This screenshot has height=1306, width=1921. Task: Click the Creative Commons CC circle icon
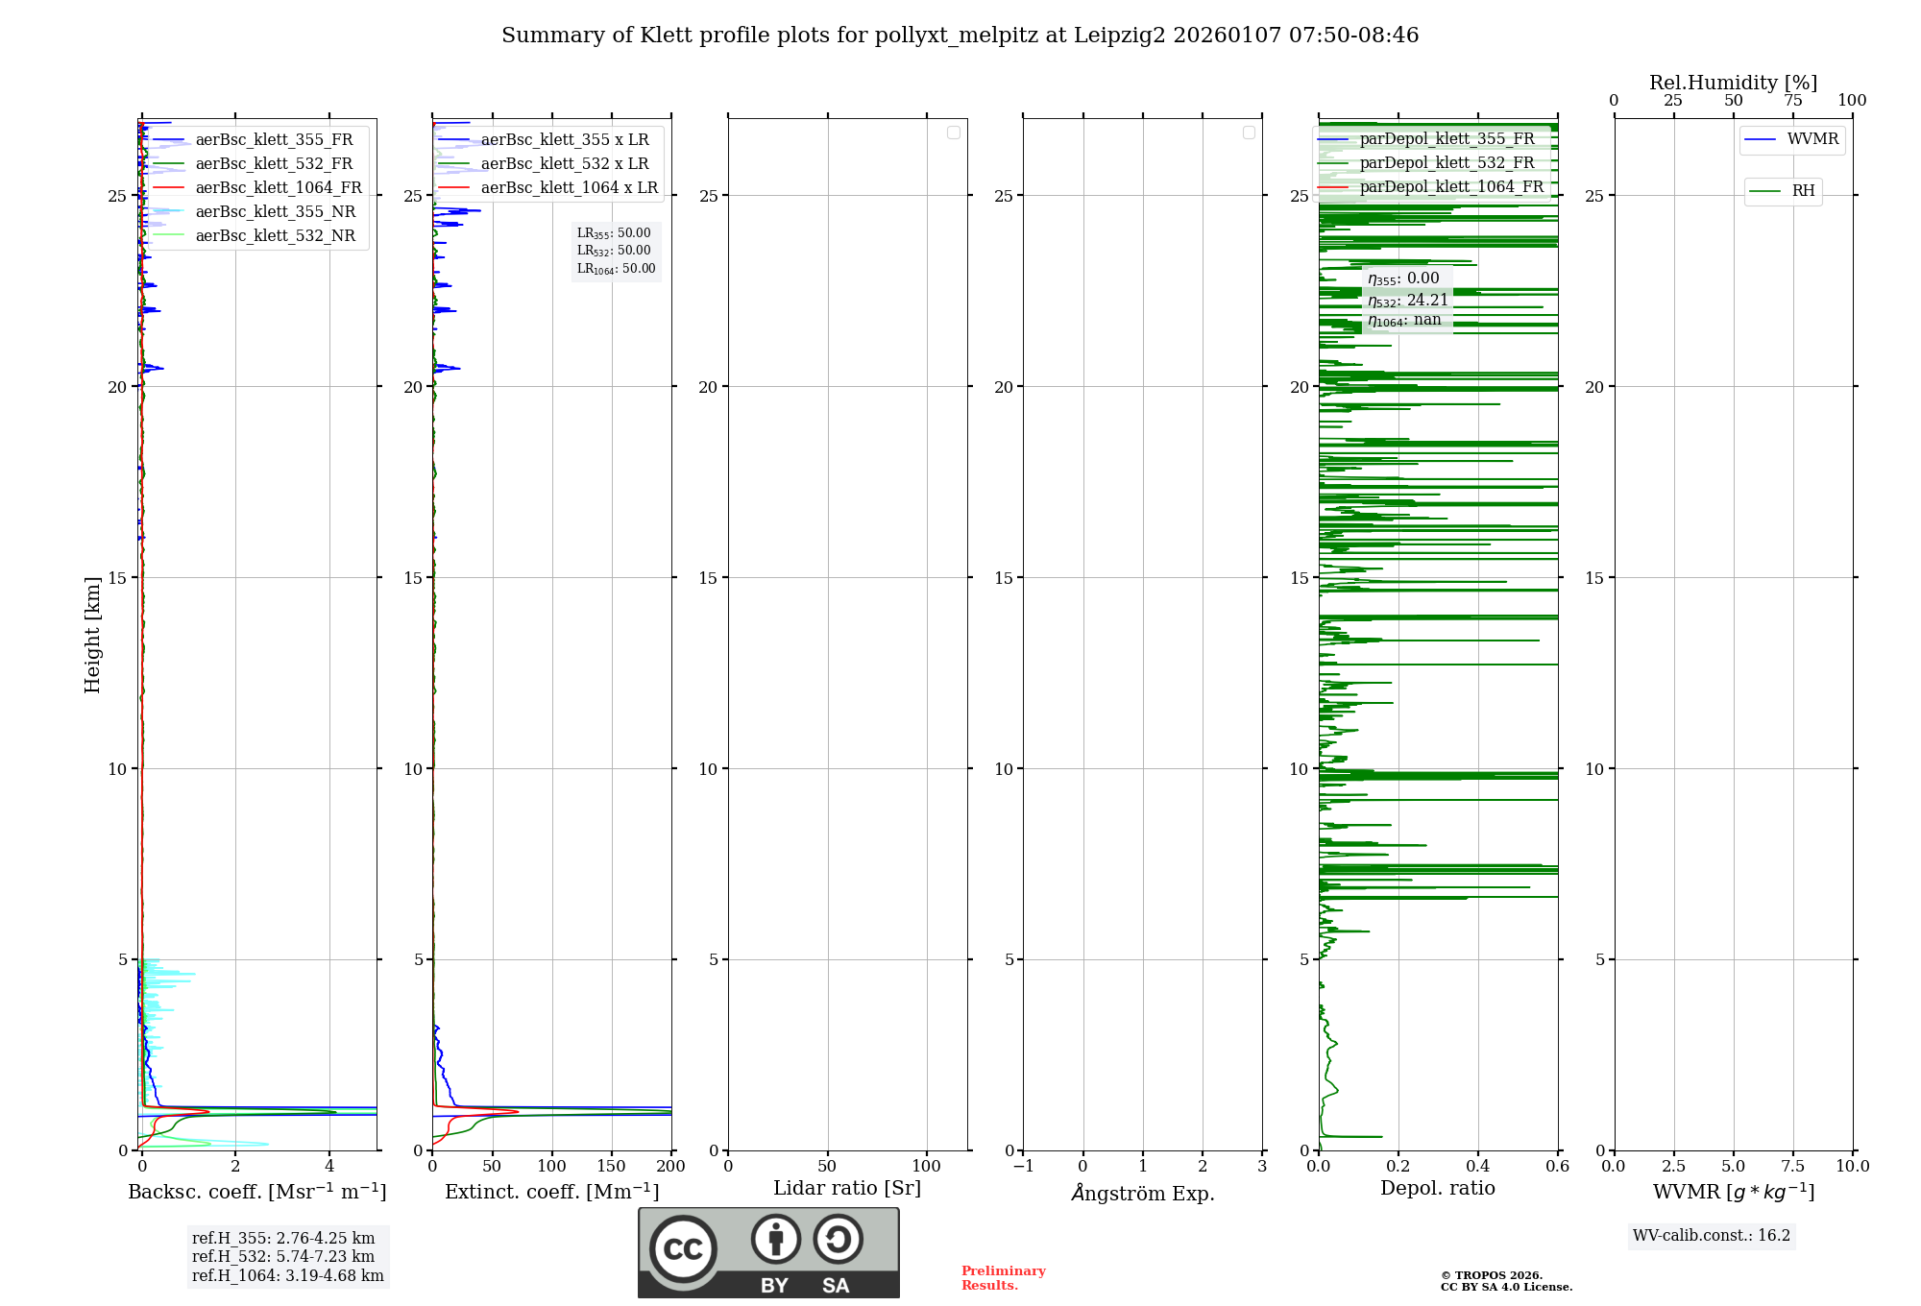click(x=683, y=1248)
